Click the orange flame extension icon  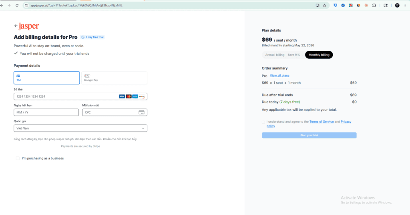point(358,5)
